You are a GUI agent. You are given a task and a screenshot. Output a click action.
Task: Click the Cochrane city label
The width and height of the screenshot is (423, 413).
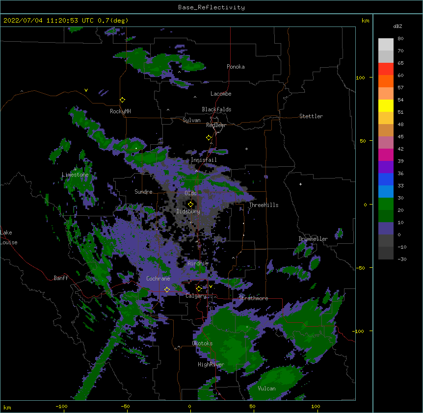click(158, 279)
